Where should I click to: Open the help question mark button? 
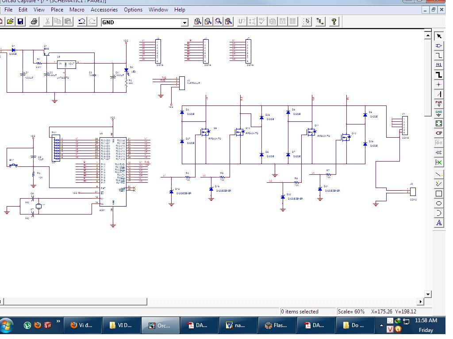coord(334,22)
